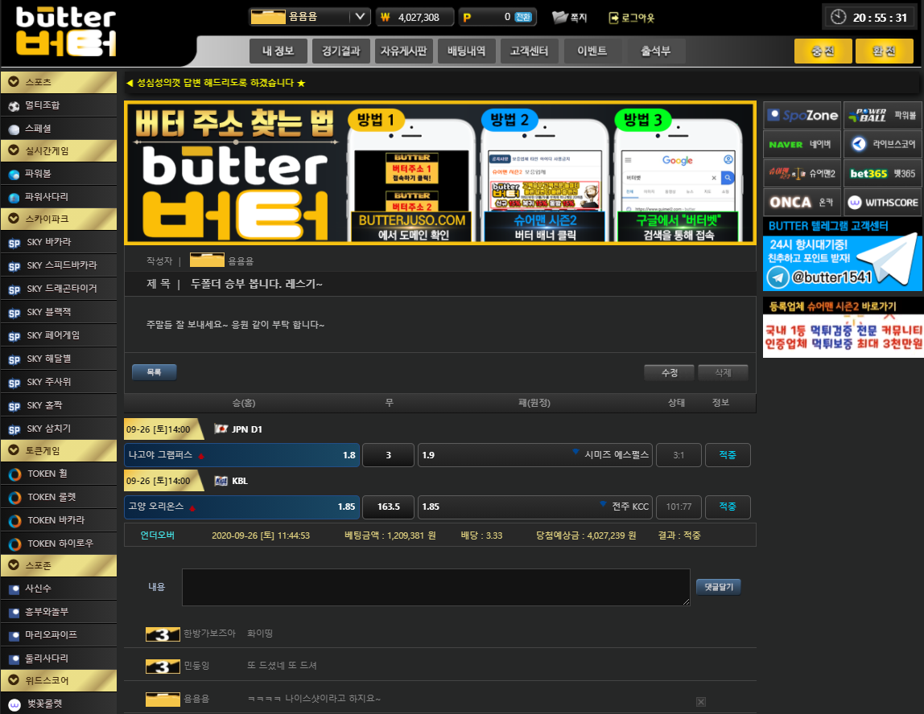This screenshot has width=924, height=714.
Task: Click the TOKEN 휠 ring icon
Action: (14, 474)
